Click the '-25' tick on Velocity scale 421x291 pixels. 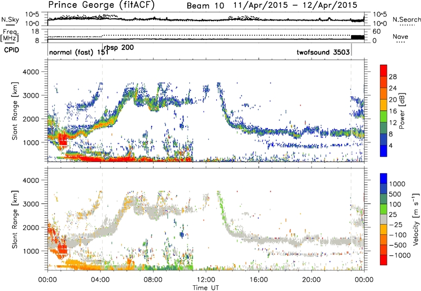click(x=396, y=224)
